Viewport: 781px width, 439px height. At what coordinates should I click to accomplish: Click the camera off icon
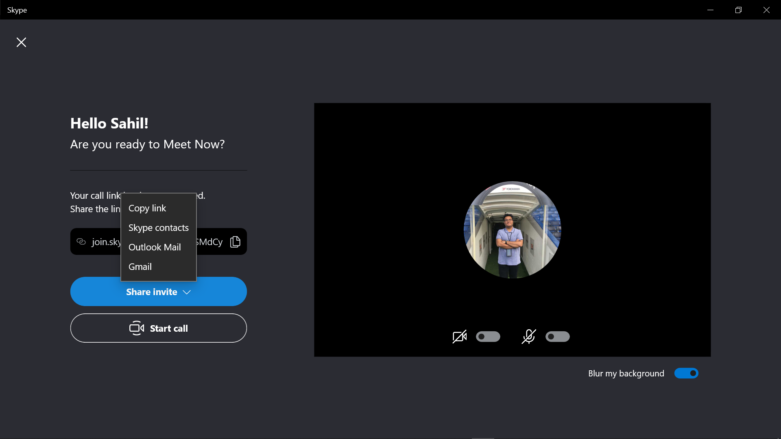[460, 337]
